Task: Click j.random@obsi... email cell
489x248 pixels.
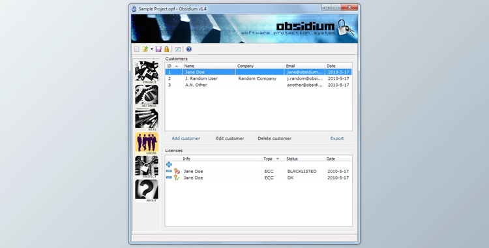Action: [304, 78]
